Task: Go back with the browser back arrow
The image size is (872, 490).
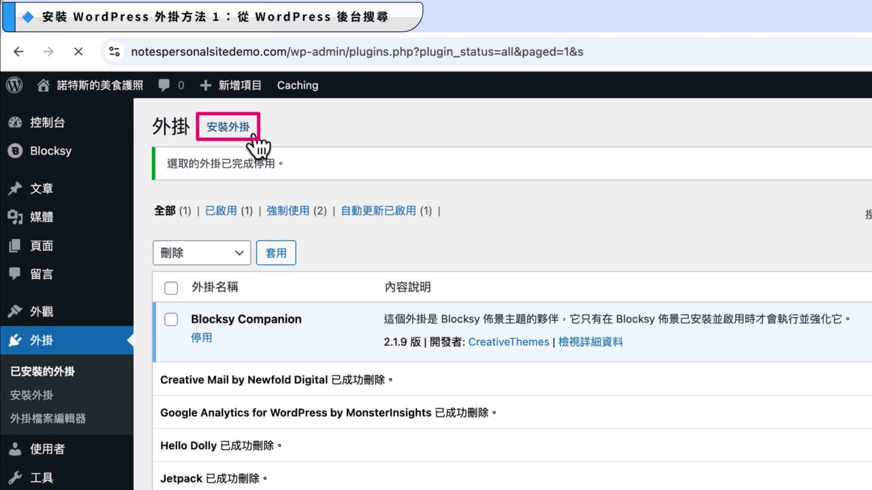Action: pyautogui.click(x=18, y=52)
